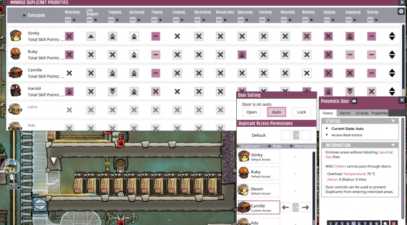Change Stinky's Life Support priority
This screenshot has height=225, width=407.
pos(91,36)
